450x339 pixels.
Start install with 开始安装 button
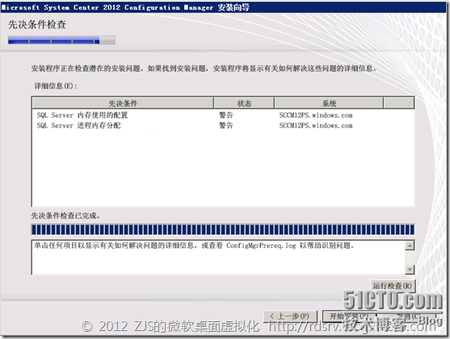(x=349, y=316)
